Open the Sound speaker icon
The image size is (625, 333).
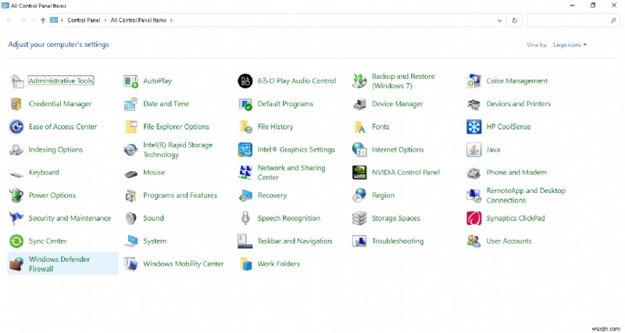pos(130,219)
